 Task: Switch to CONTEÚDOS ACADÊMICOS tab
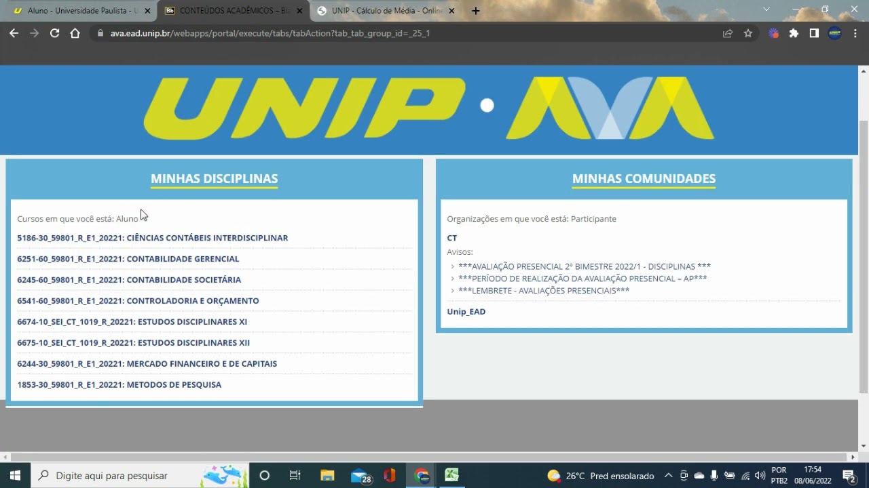coord(232,11)
